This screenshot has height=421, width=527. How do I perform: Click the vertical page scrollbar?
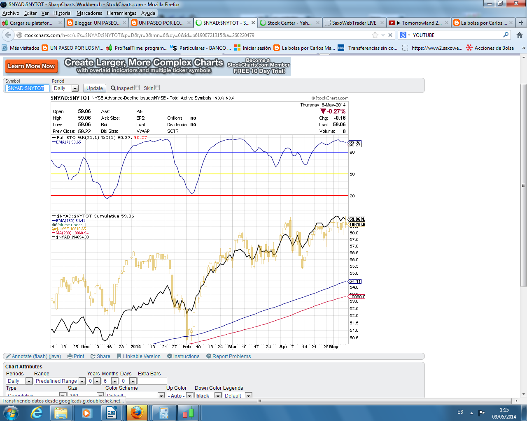524,185
